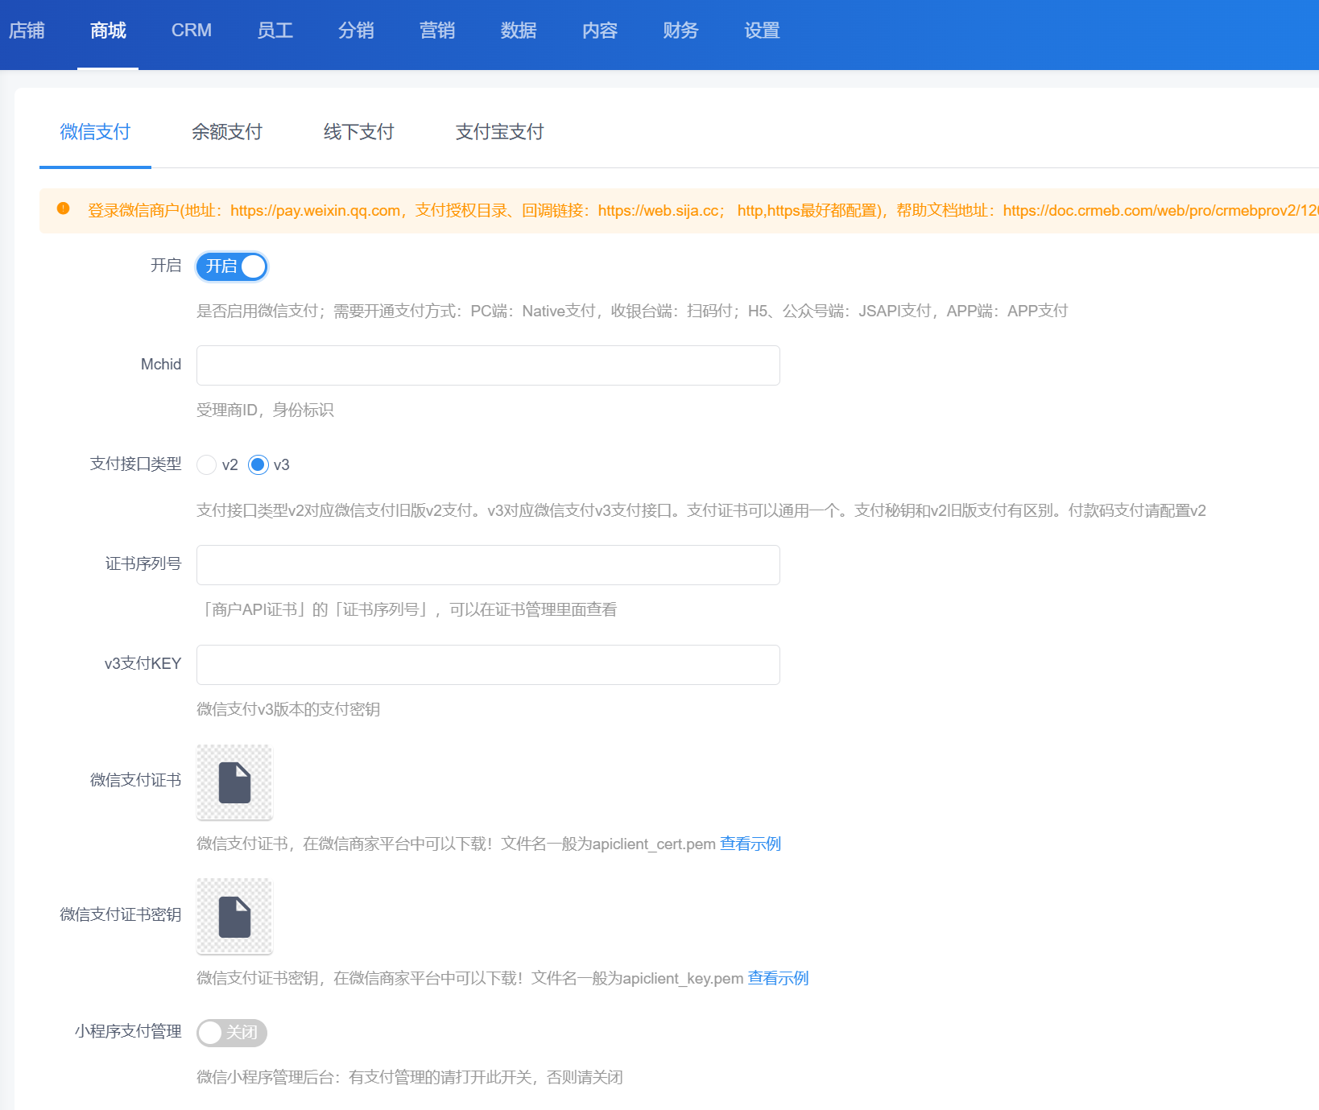Click the WeChat pay certificate file icon
This screenshot has width=1319, height=1110.
tap(234, 782)
